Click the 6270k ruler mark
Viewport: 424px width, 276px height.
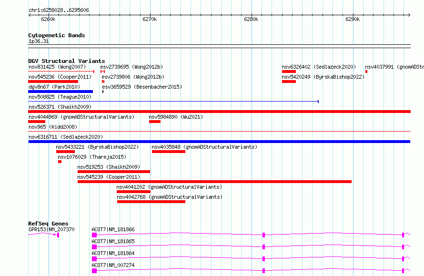pyautogui.click(x=150, y=19)
